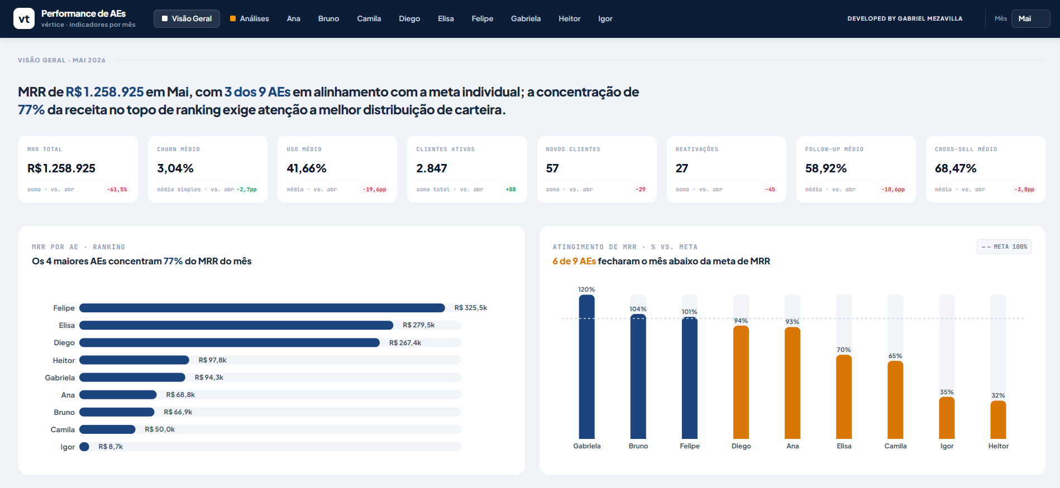Image resolution: width=1060 pixels, height=488 pixels.
Task: Open Elisa's tab
Action: tap(446, 18)
